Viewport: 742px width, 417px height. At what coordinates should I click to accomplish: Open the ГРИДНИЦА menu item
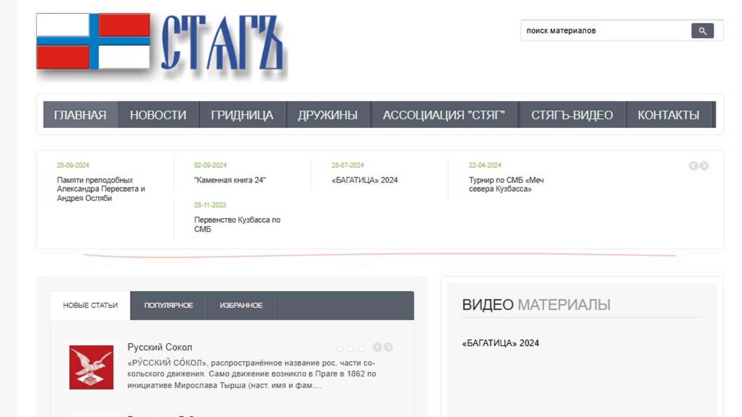242,115
